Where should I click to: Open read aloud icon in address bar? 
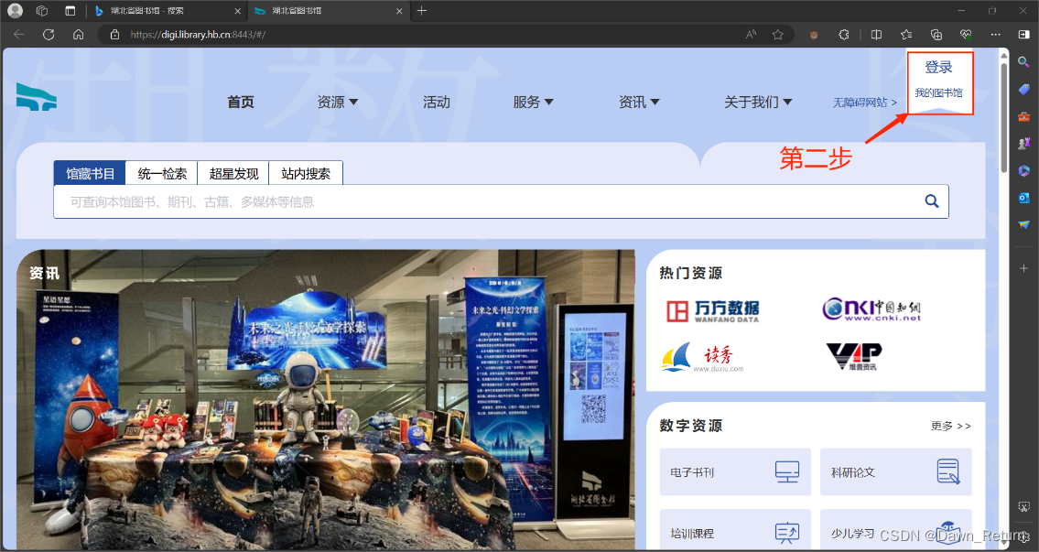click(x=751, y=35)
